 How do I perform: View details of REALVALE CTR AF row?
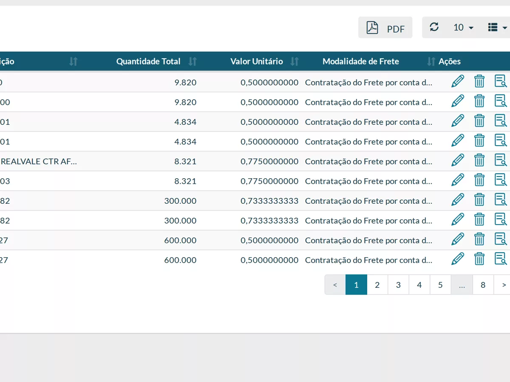coord(501,160)
